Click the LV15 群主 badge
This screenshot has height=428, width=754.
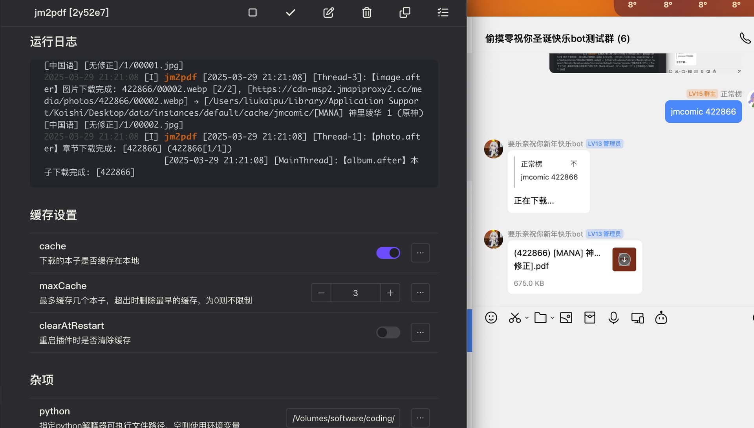(702, 94)
